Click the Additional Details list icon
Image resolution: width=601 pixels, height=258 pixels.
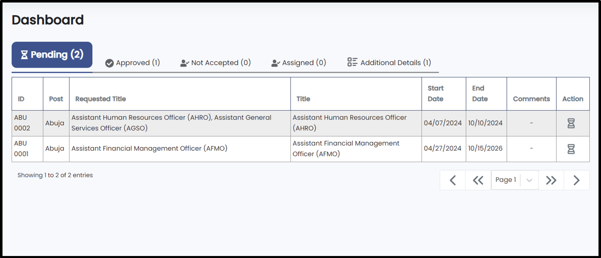(x=352, y=62)
